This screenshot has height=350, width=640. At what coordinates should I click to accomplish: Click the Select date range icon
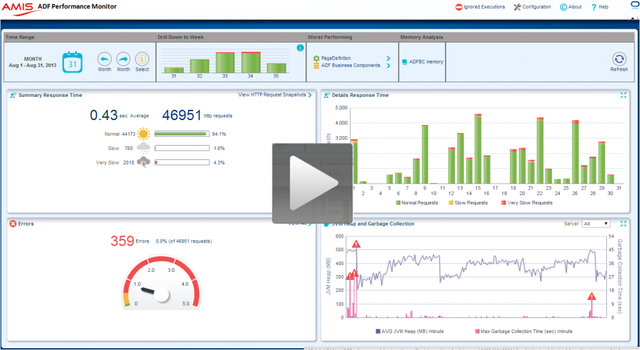point(142,59)
